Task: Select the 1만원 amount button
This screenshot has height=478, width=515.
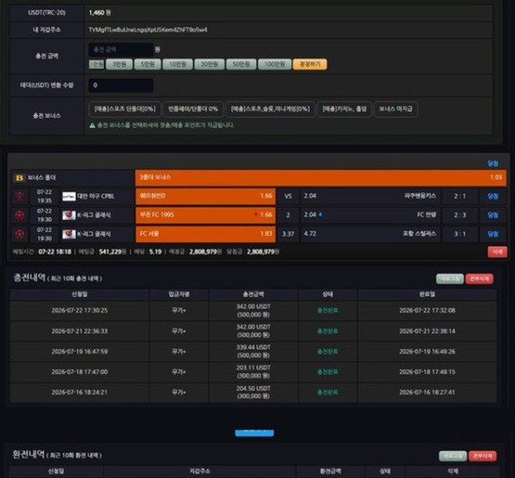Action: 96,64
